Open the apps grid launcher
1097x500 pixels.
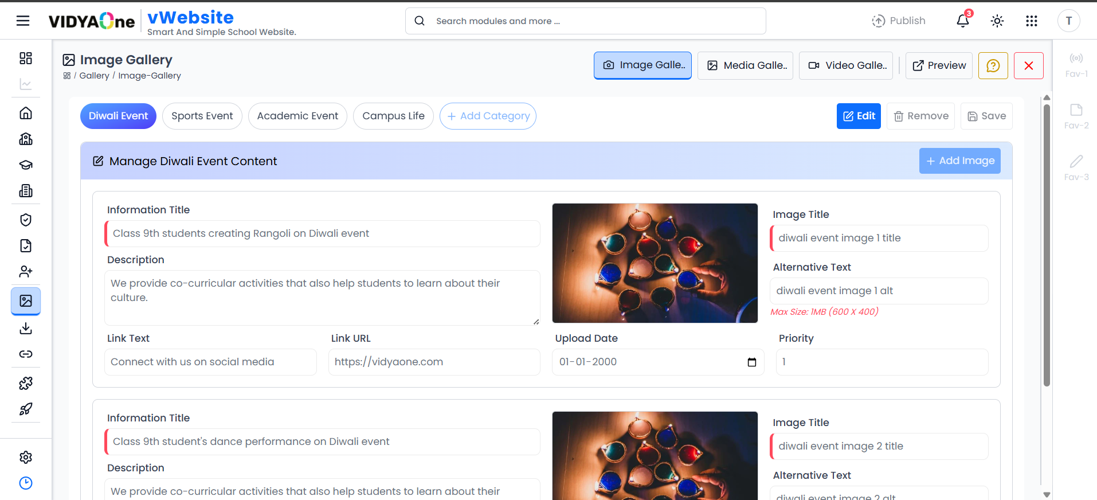(1032, 21)
